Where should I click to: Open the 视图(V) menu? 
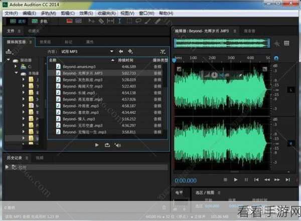(127, 13)
